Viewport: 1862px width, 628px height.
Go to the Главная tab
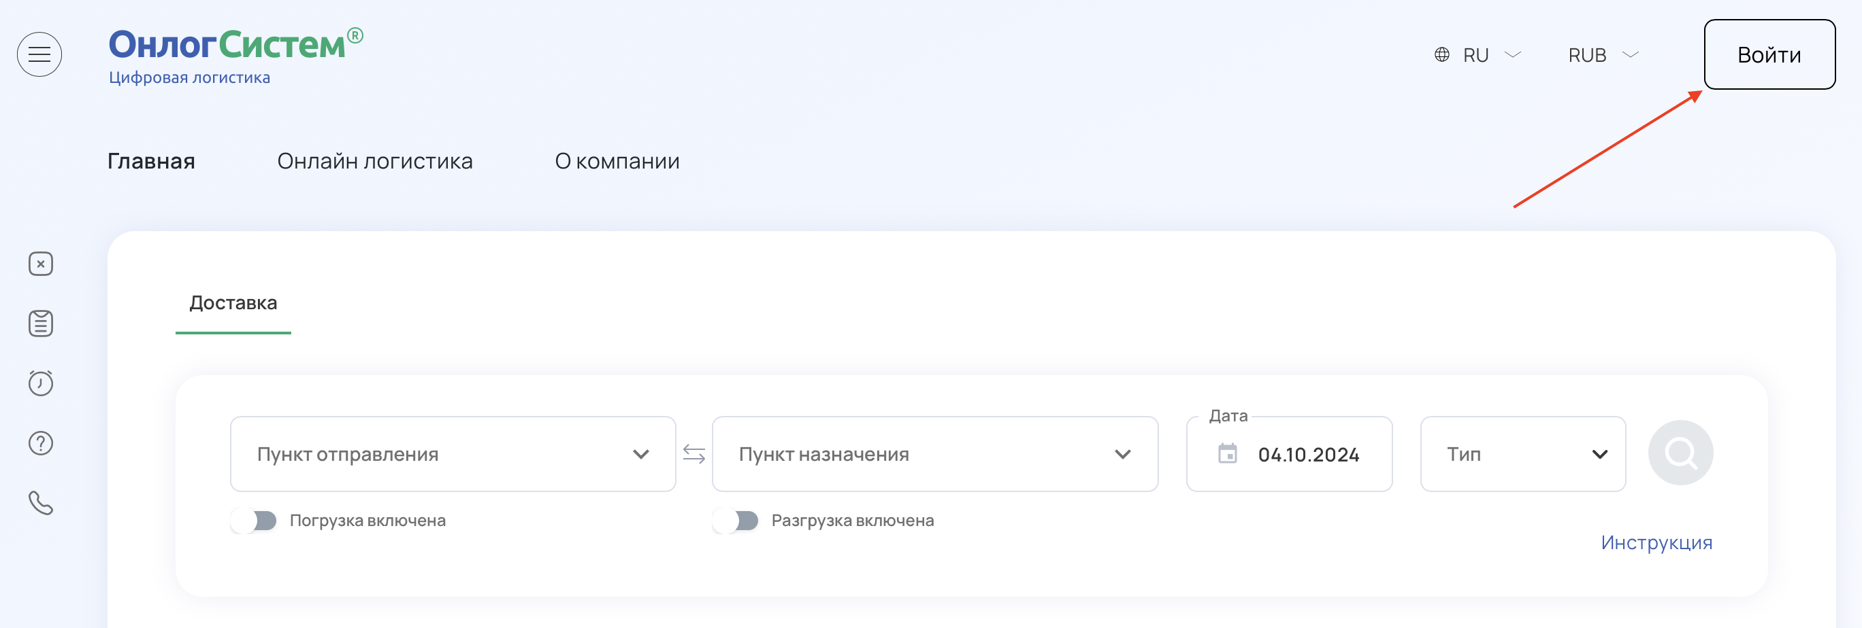click(x=151, y=161)
